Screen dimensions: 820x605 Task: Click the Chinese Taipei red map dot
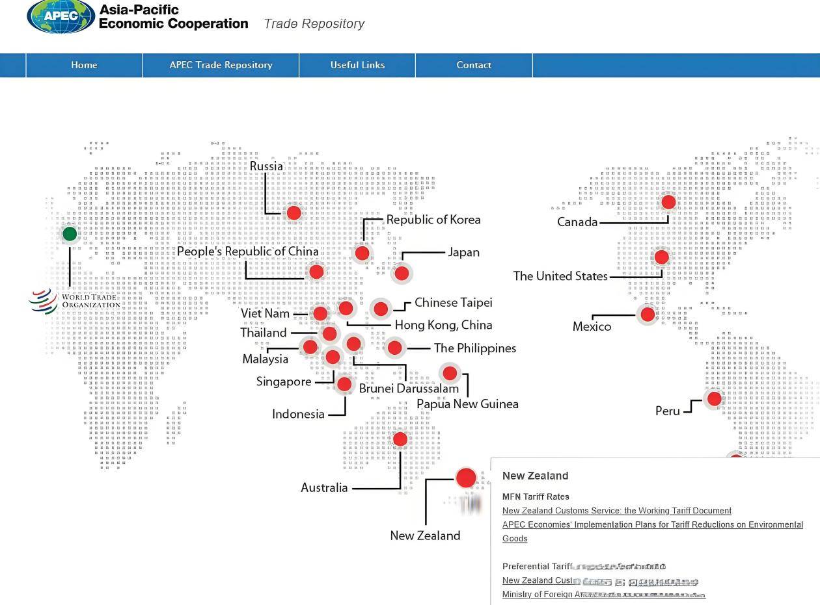(381, 309)
